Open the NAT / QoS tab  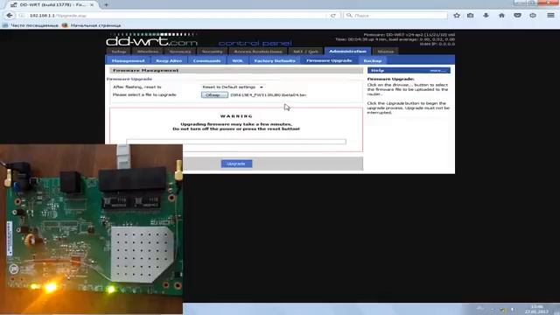click(x=305, y=52)
